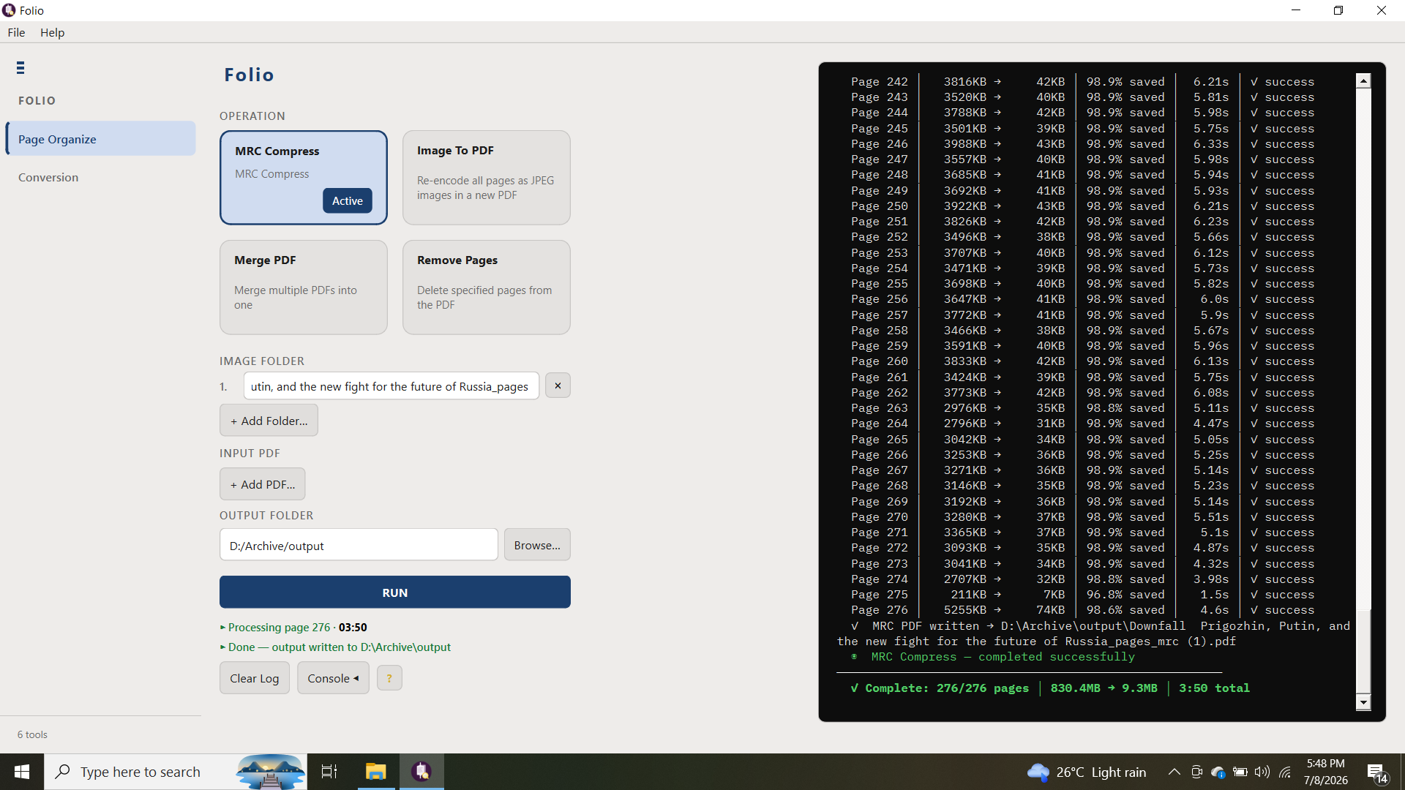Open the question mark help button
This screenshot has height=790, width=1405.
coord(389,678)
